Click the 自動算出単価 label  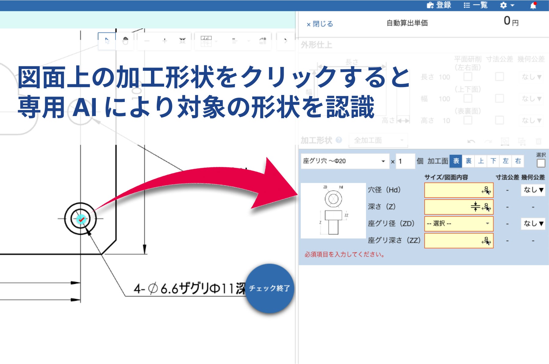pyautogui.click(x=407, y=23)
